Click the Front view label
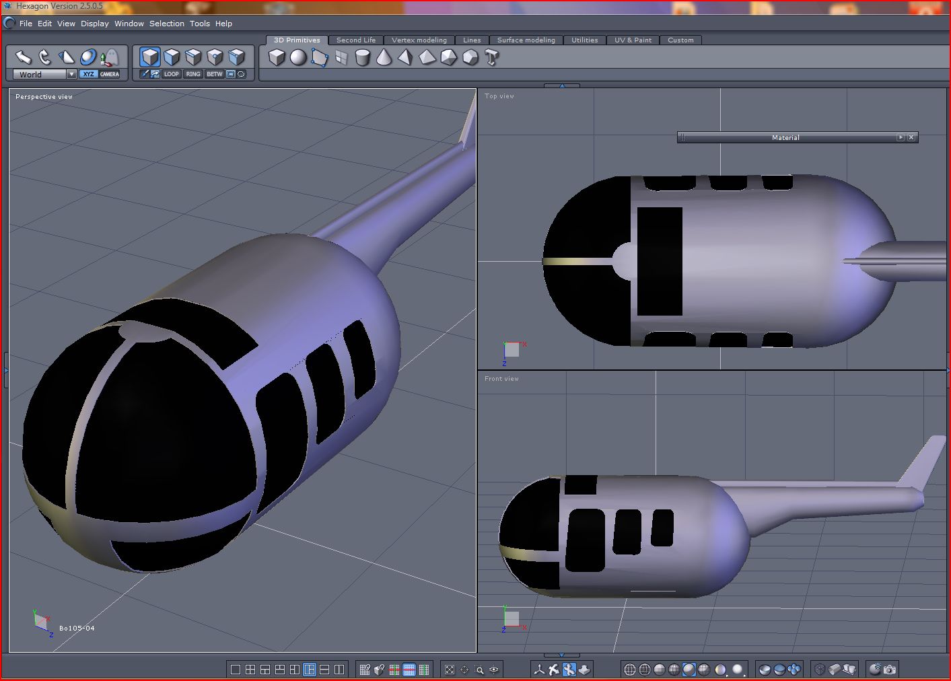The height and width of the screenshot is (681, 951). pos(501,379)
